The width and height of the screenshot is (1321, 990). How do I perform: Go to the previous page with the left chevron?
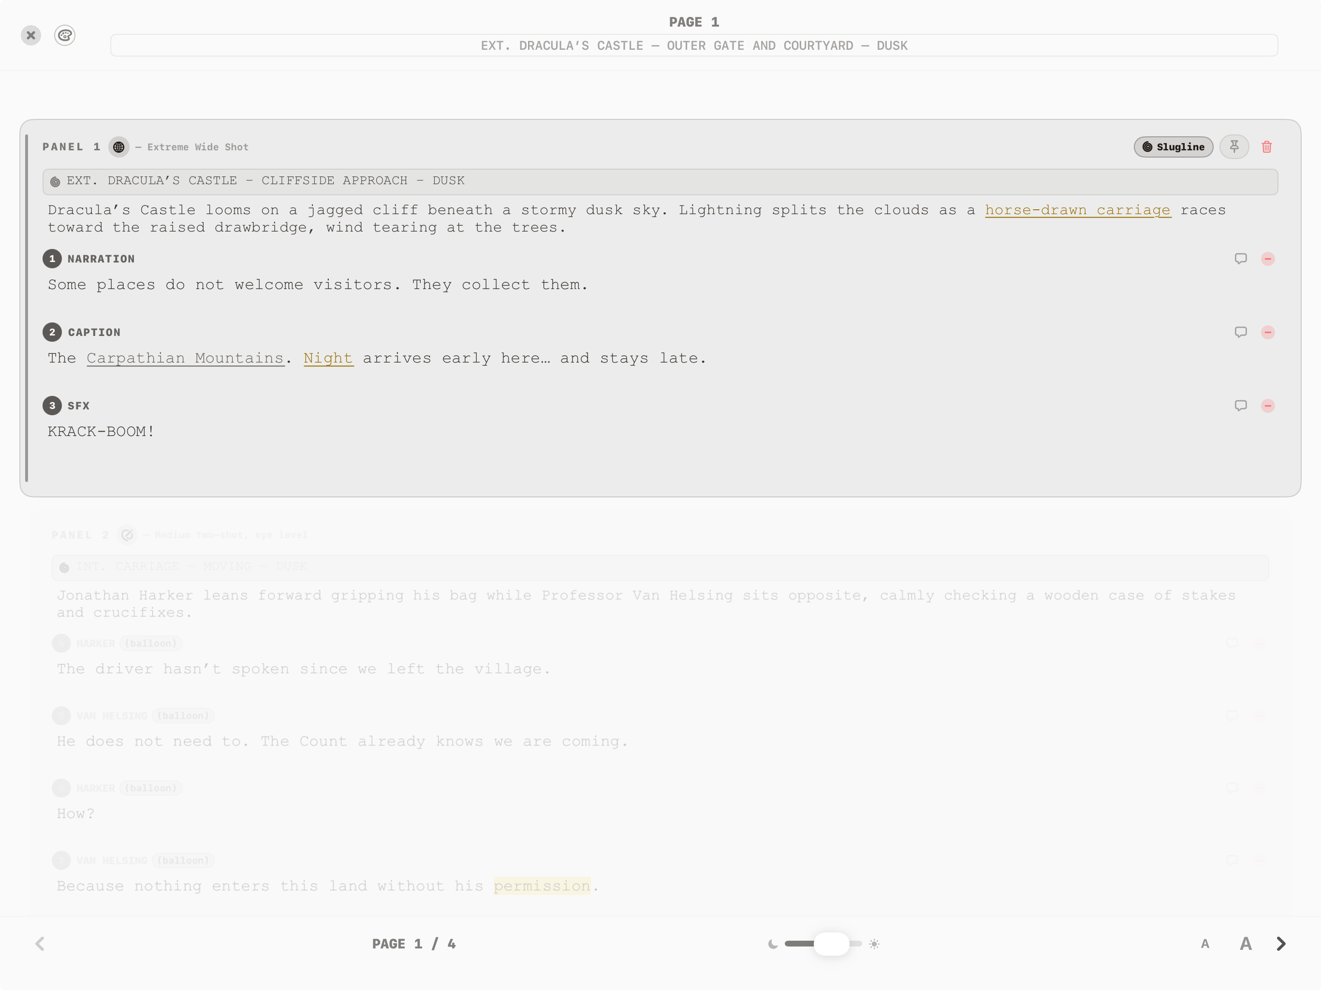(x=40, y=944)
